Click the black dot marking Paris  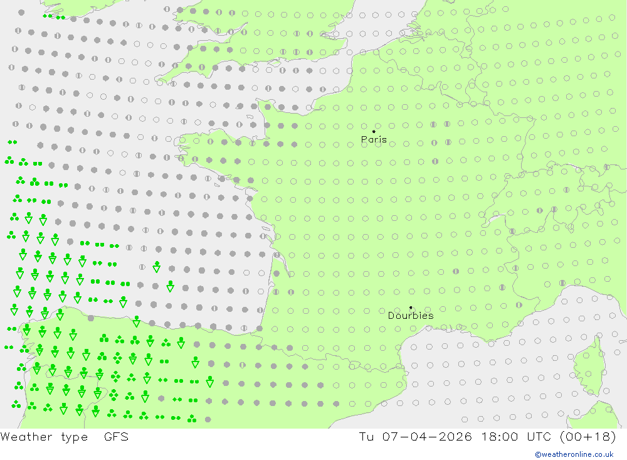coord(374,131)
